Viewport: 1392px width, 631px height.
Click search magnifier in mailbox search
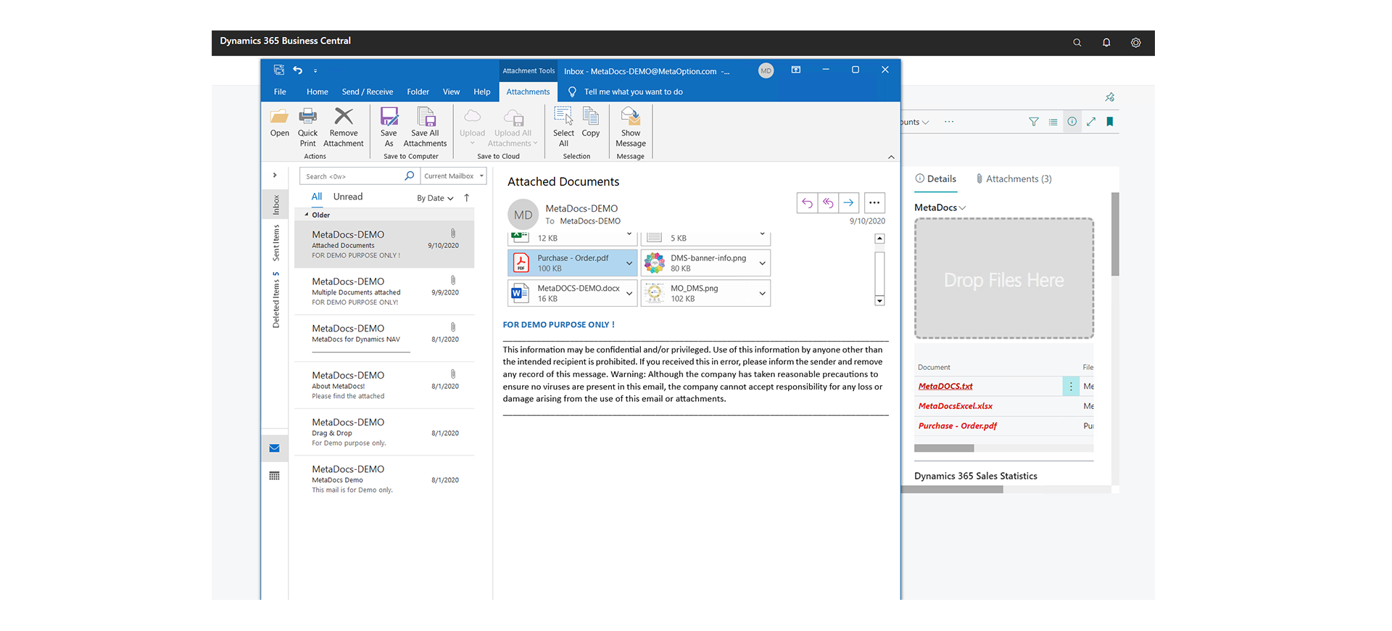410,176
